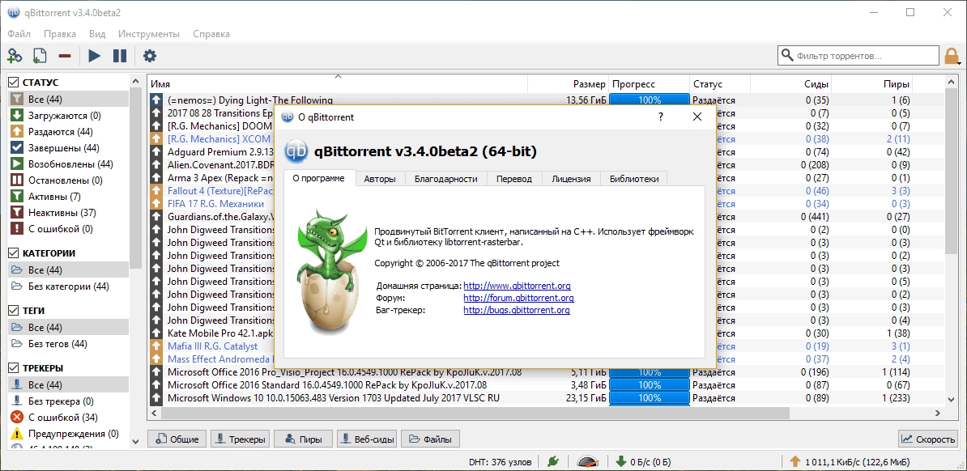
Task: Open the Вид menu
Action: click(97, 34)
